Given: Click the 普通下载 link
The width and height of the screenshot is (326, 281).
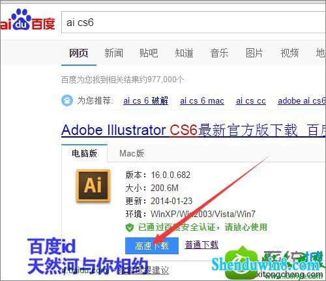Looking at the screenshot, I should pos(201,245).
